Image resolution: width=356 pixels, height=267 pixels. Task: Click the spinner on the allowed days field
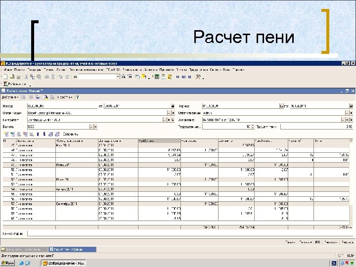pyautogui.click(x=253, y=127)
